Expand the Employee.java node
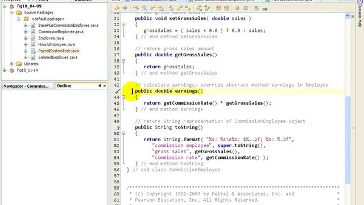Viewport: 364px width, 205px height. [26, 38]
